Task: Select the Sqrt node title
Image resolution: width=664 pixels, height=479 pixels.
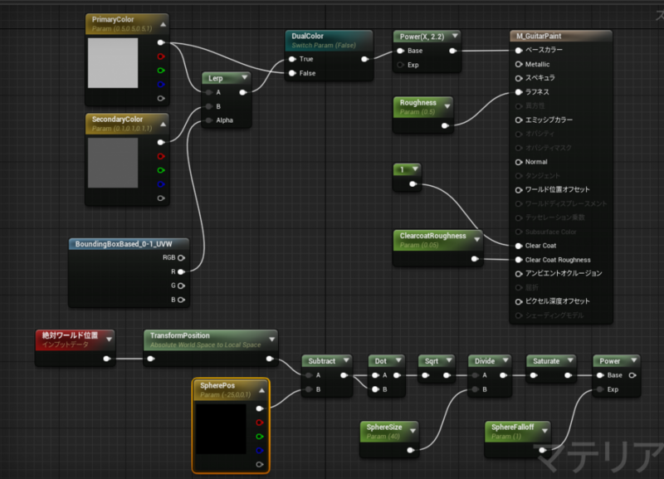Action: click(x=431, y=361)
